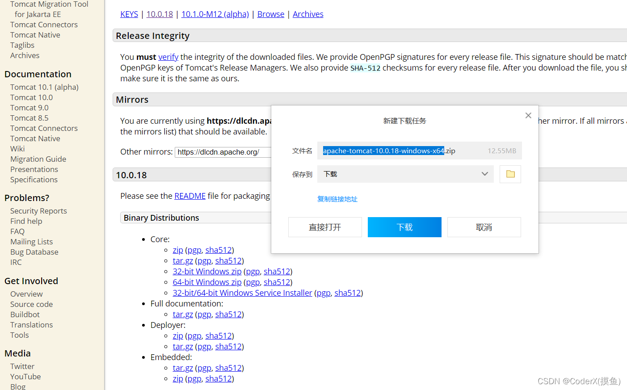Viewport: 627px width, 390px height.
Task: Download the Core zip distribution
Action: (x=178, y=250)
